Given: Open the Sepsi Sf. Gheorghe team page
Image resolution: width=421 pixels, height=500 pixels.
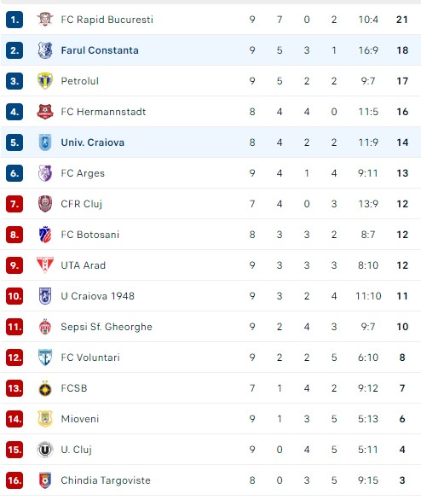Looking at the screenshot, I should tap(107, 327).
